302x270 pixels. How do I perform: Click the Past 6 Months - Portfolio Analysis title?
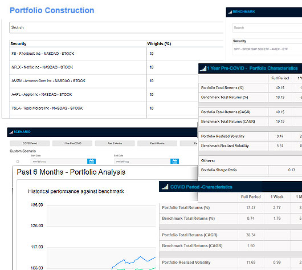(71, 172)
